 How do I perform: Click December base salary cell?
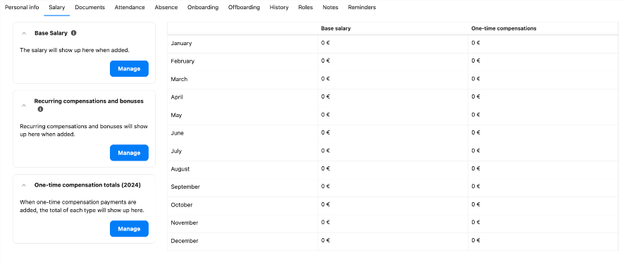point(393,242)
